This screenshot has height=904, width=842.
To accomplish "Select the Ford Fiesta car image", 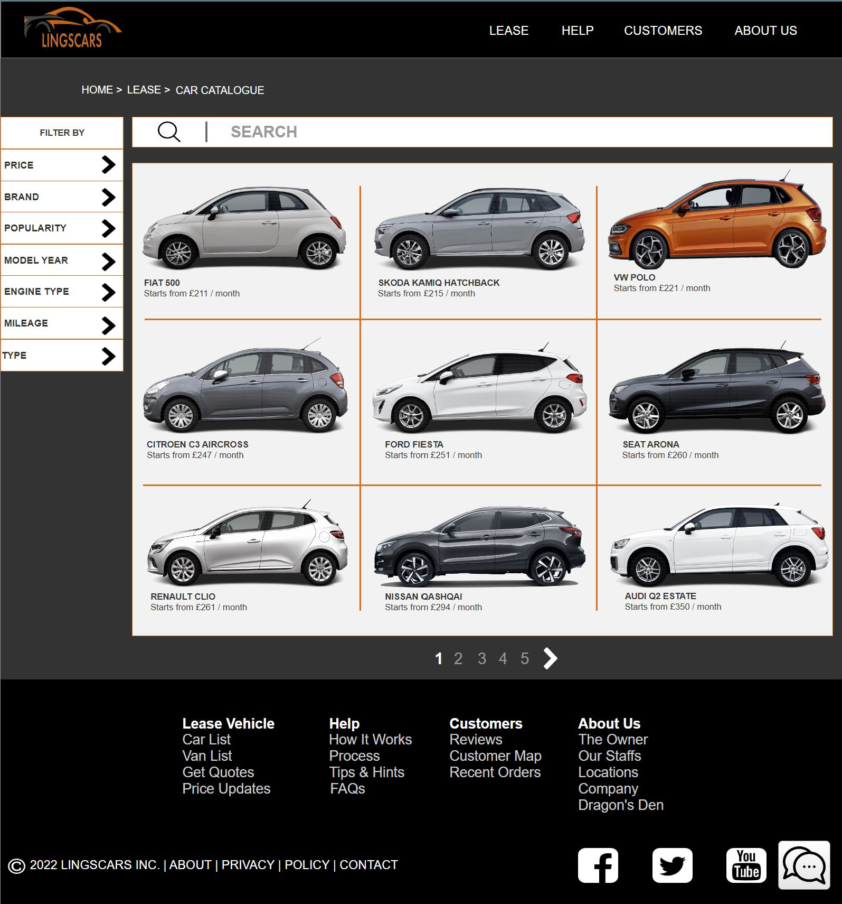I will tap(479, 389).
